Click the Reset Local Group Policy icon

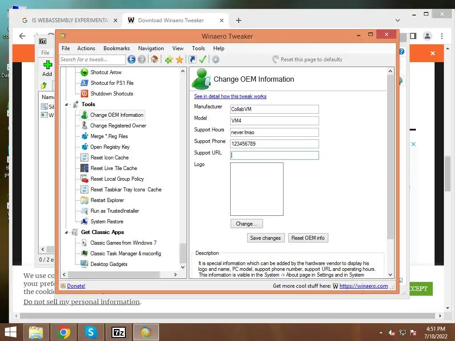pos(84,179)
